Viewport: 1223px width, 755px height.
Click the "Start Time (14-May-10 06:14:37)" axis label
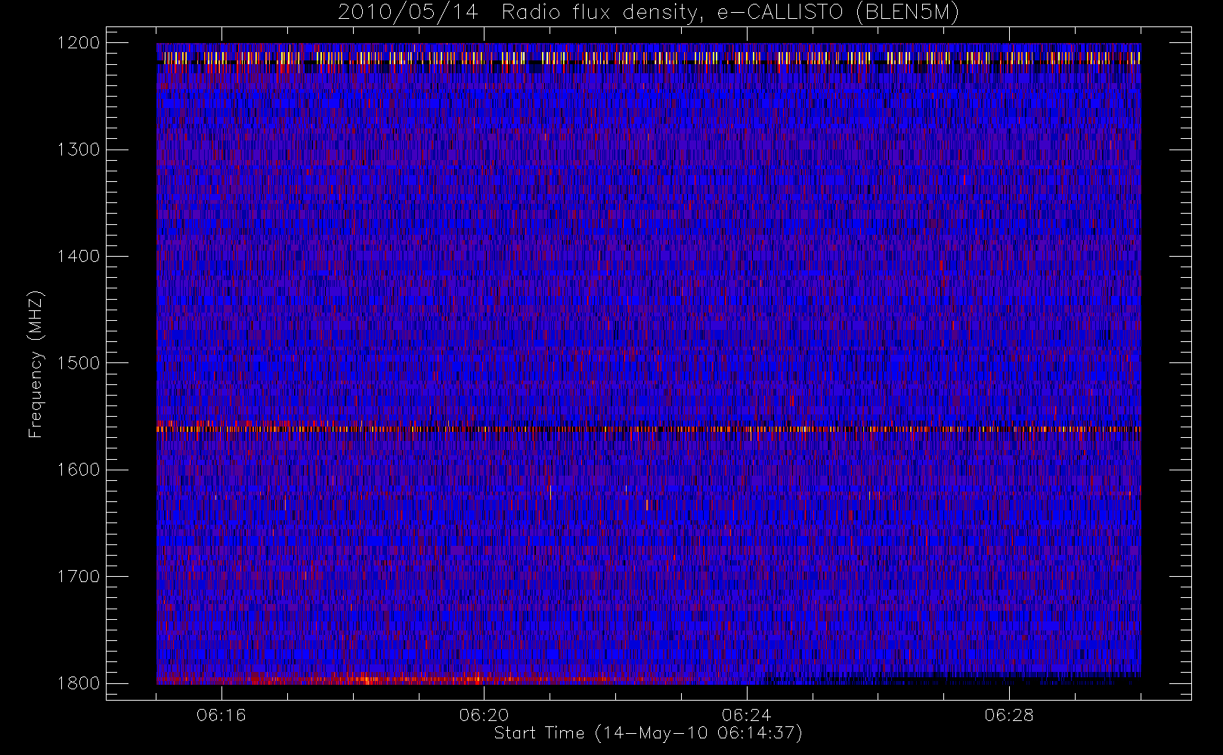(x=648, y=733)
